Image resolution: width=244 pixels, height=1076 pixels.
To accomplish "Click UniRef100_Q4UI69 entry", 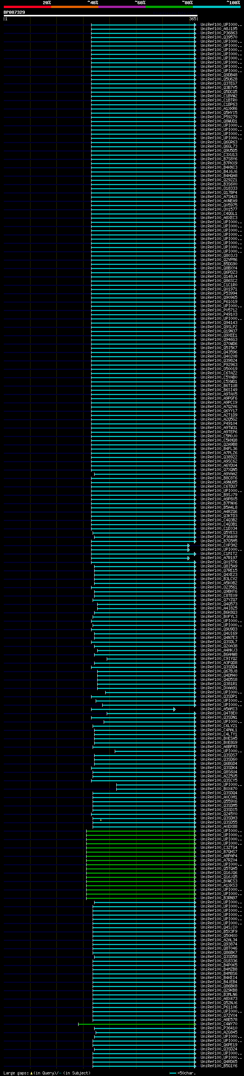I will (x=219, y=634).
